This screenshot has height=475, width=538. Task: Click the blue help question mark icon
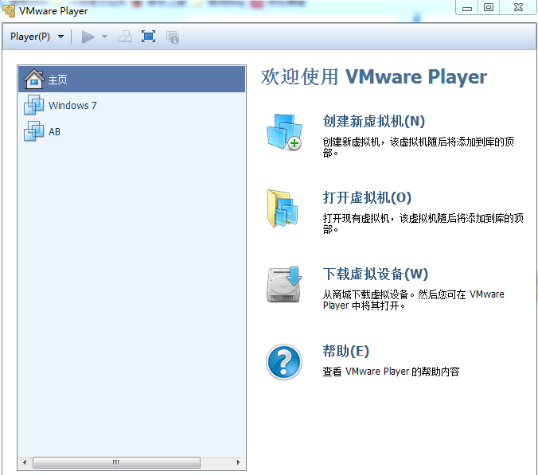click(283, 362)
